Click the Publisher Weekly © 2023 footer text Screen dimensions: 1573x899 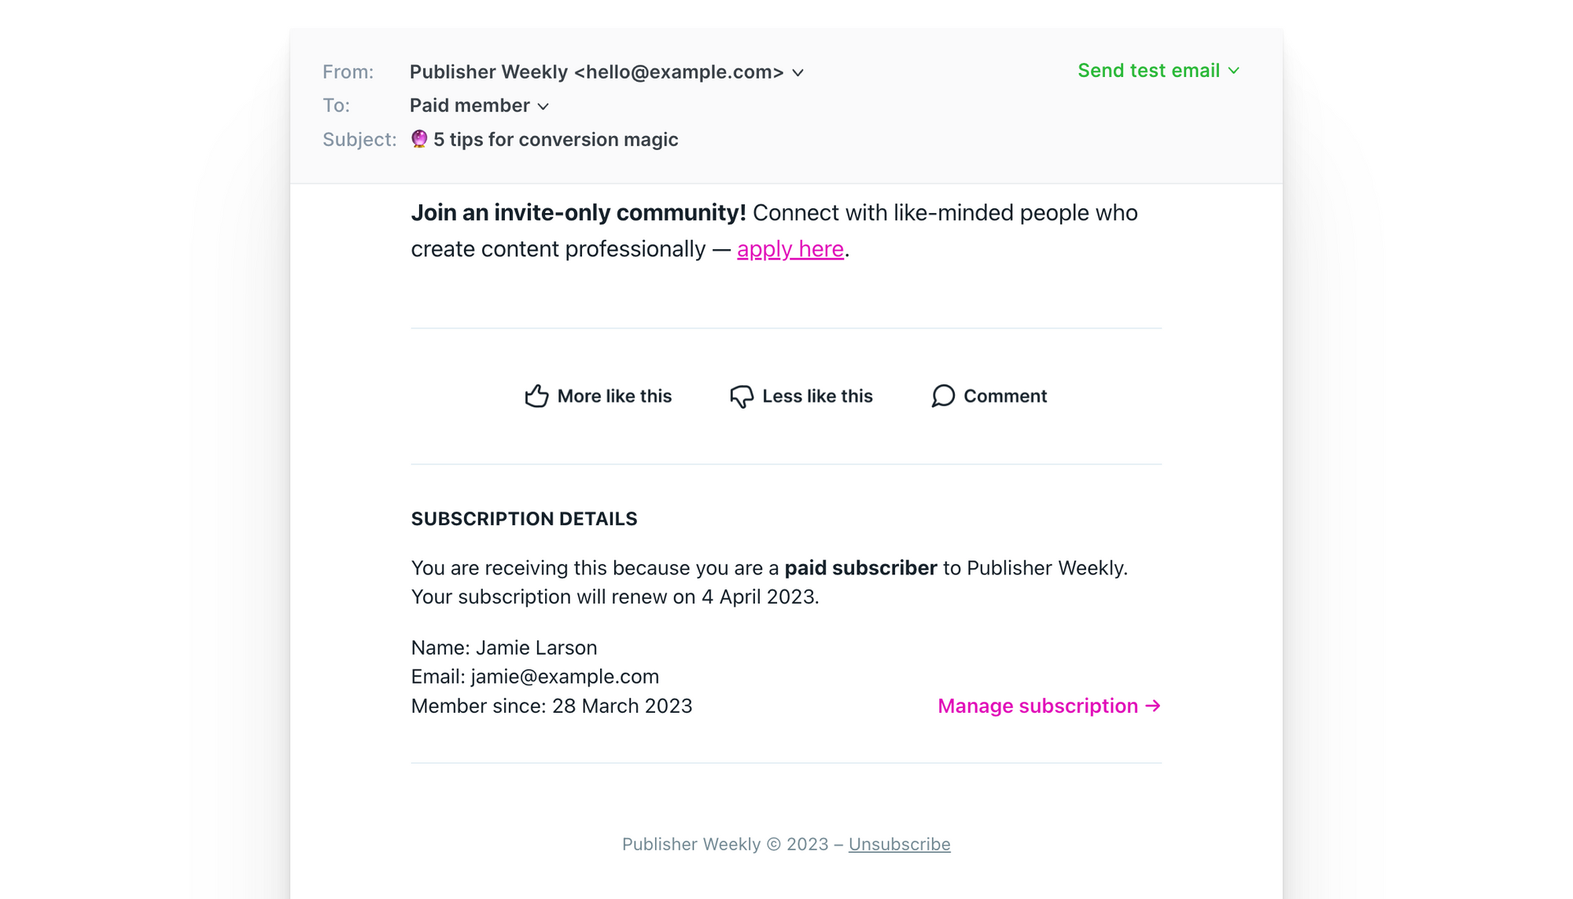[725, 844]
